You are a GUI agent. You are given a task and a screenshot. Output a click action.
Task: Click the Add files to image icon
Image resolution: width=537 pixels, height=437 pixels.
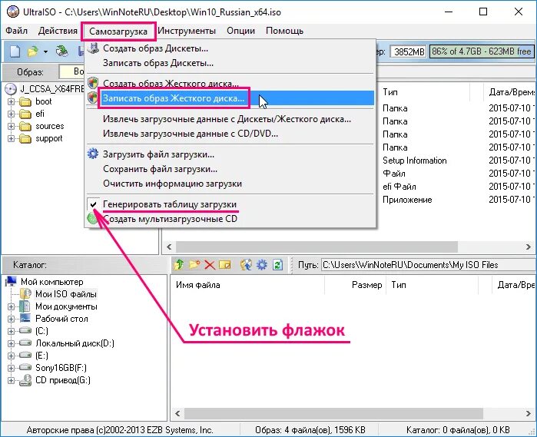pyautogui.click(x=246, y=264)
